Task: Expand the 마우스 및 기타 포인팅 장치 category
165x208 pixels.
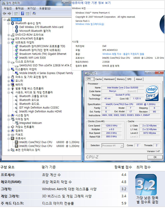Action: (x=9, y=77)
